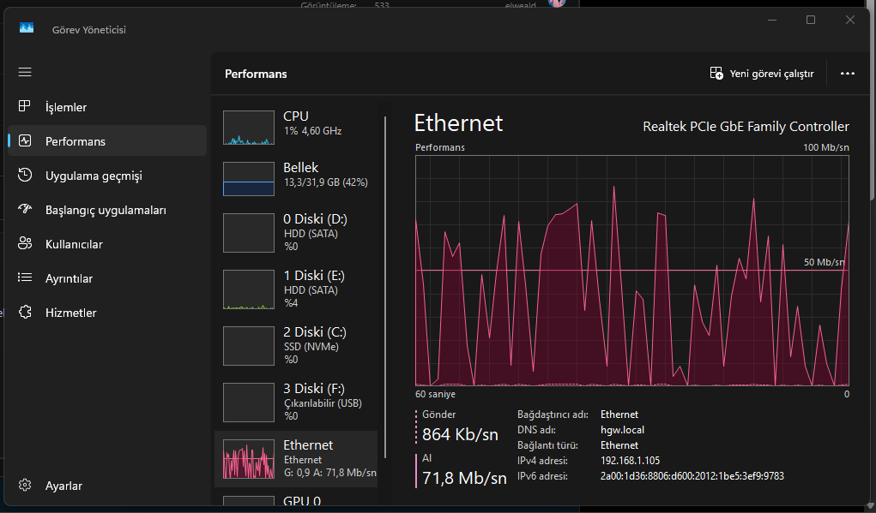876x513 pixels.
Task: Open Ayarlar at the bottom of sidebar
Action: click(107, 485)
